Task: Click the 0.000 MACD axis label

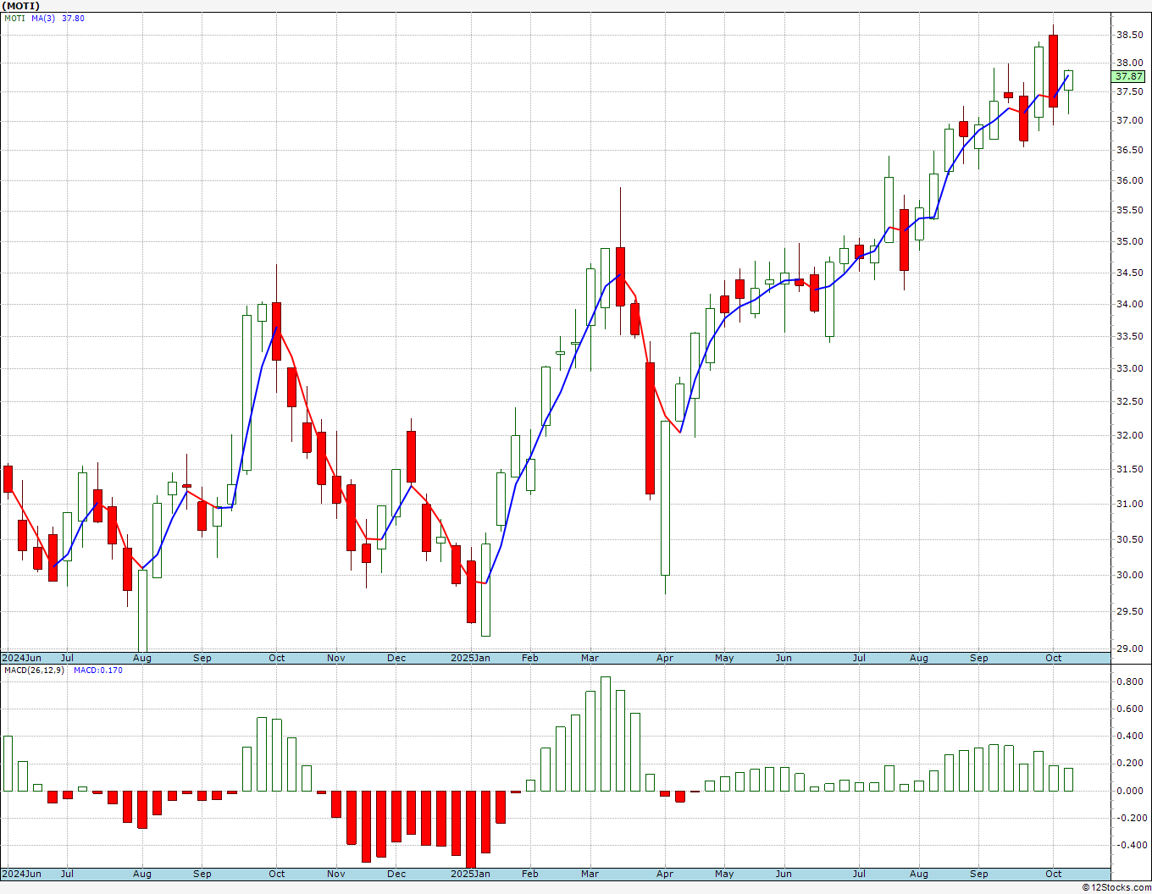Action: click(1130, 792)
